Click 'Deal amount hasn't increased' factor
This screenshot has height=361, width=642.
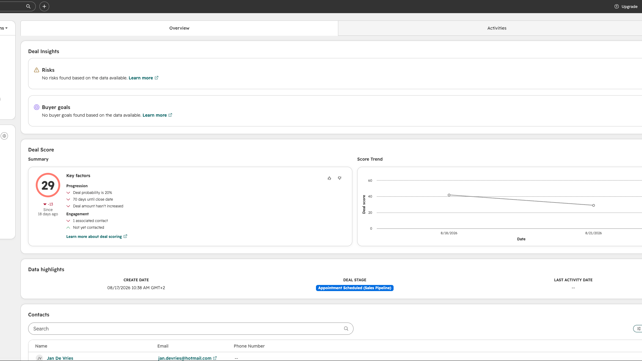tap(98, 206)
